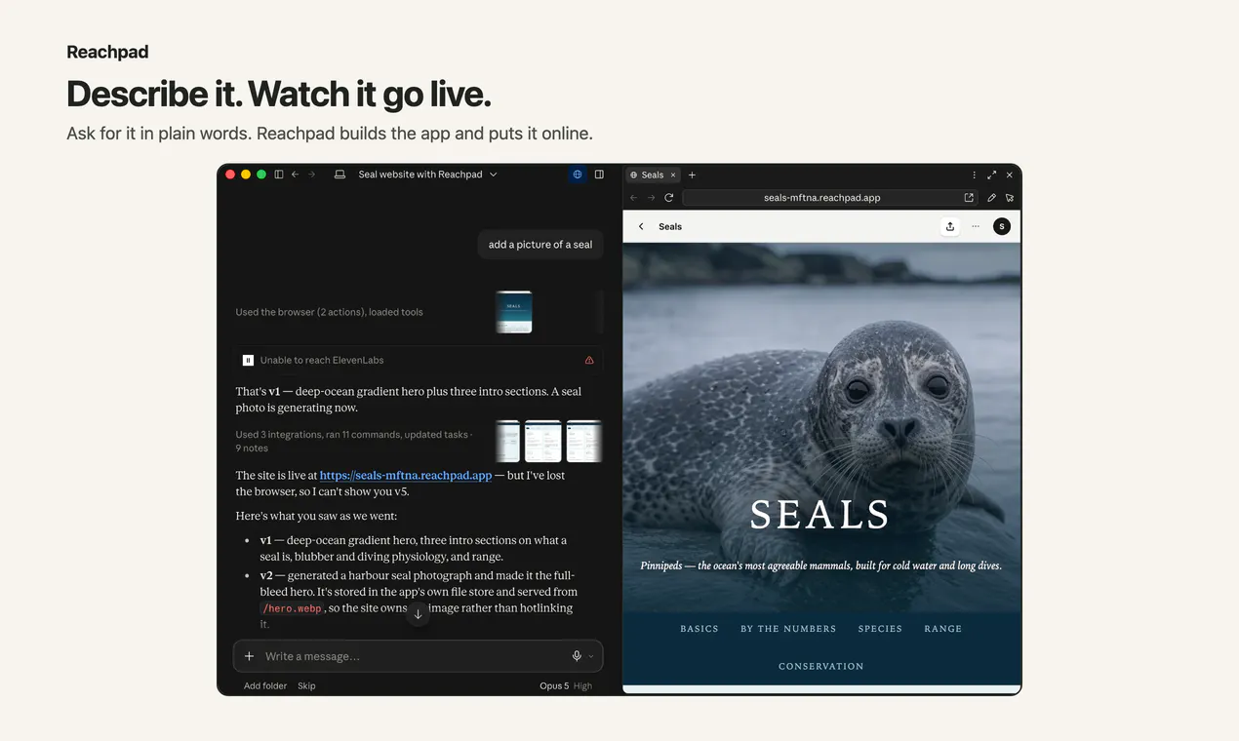
Task: Click the cursor select-element icon
Action: click(x=1010, y=197)
